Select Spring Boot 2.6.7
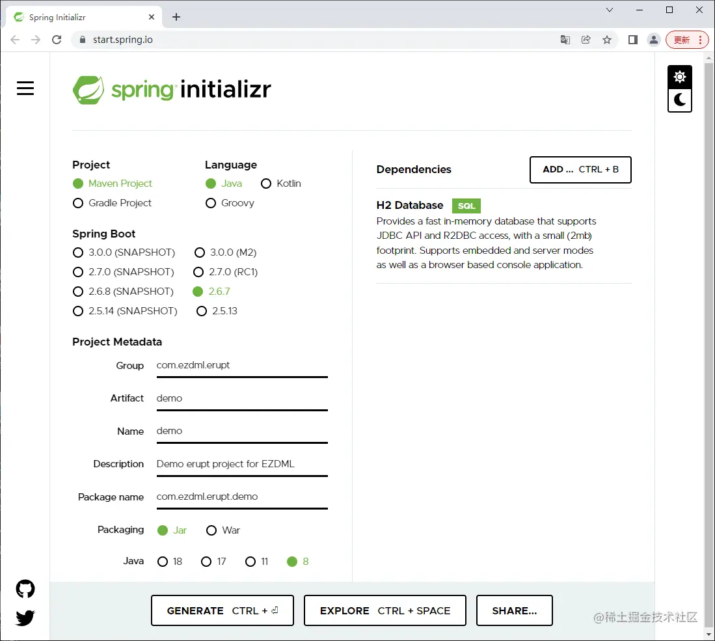The width and height of the screenshot is (715, 641). (x=211, y=292)
